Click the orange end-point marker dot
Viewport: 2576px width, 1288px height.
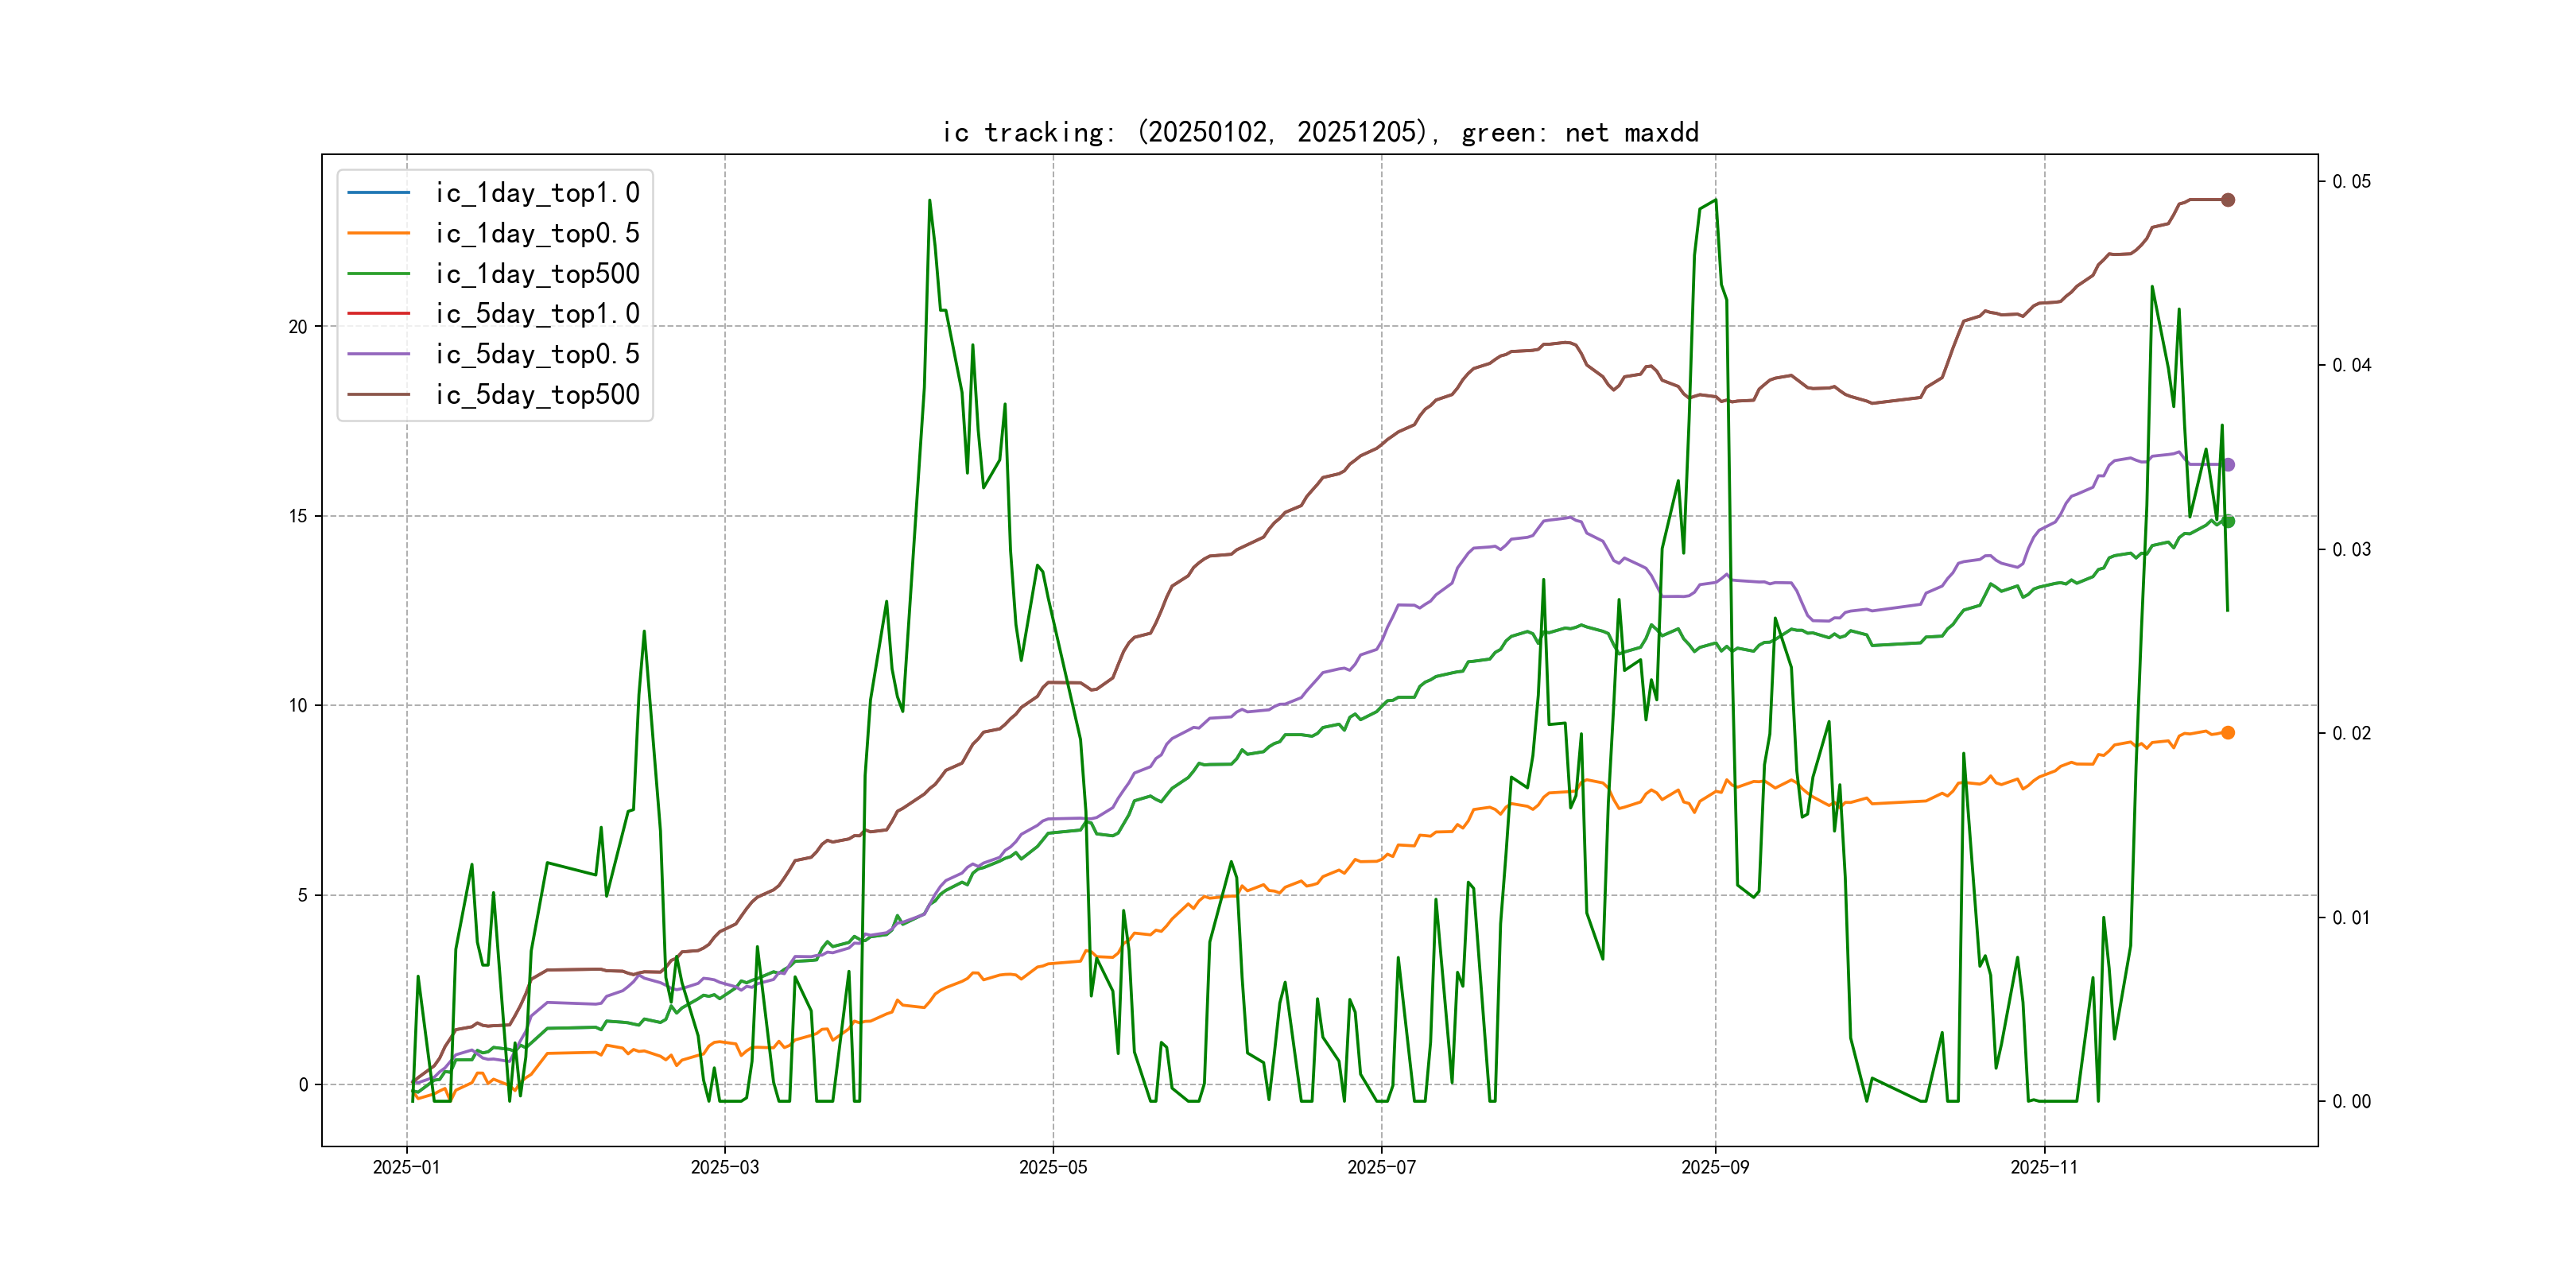(2228, 733)
